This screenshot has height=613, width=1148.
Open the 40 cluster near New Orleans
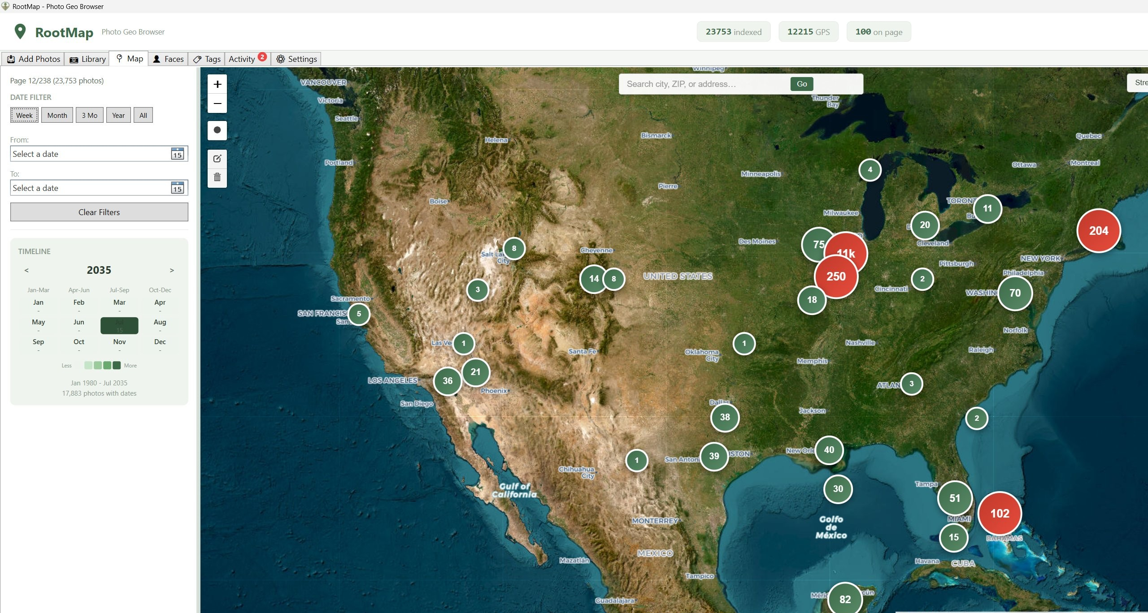(x=829, y=450)
